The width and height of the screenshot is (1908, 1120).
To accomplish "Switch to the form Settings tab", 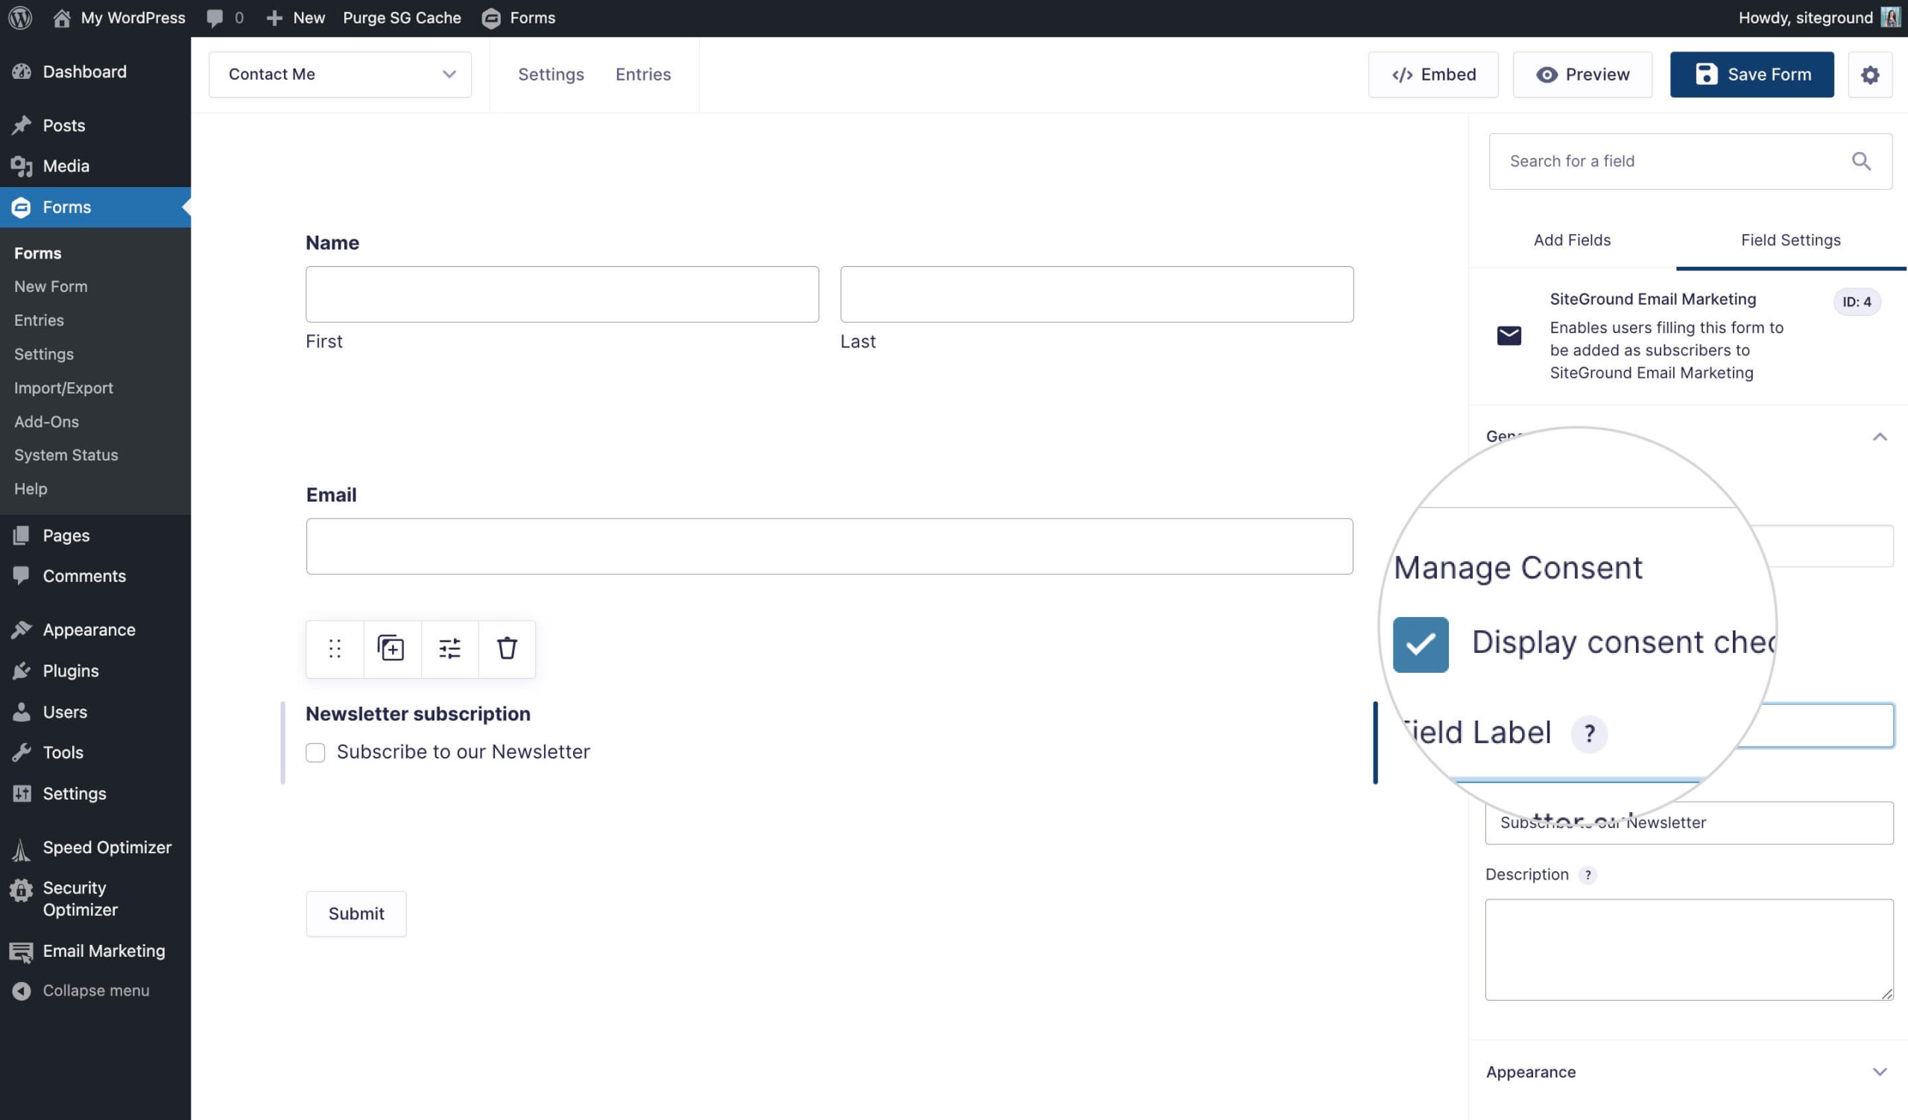I will pos(551,75).
